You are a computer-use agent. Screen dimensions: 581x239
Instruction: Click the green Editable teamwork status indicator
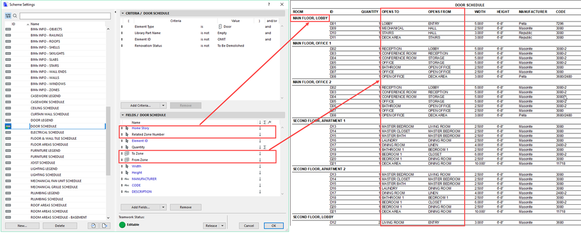click(122, 224)
